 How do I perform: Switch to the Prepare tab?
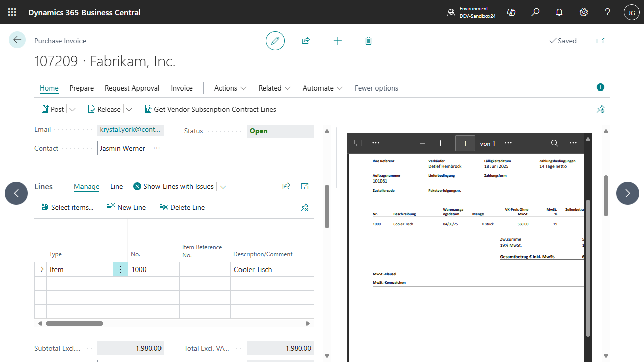pyautogui.click(x=81, y=88)
